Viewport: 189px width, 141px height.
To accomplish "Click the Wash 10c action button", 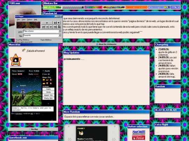I will [x=48, y=95].
